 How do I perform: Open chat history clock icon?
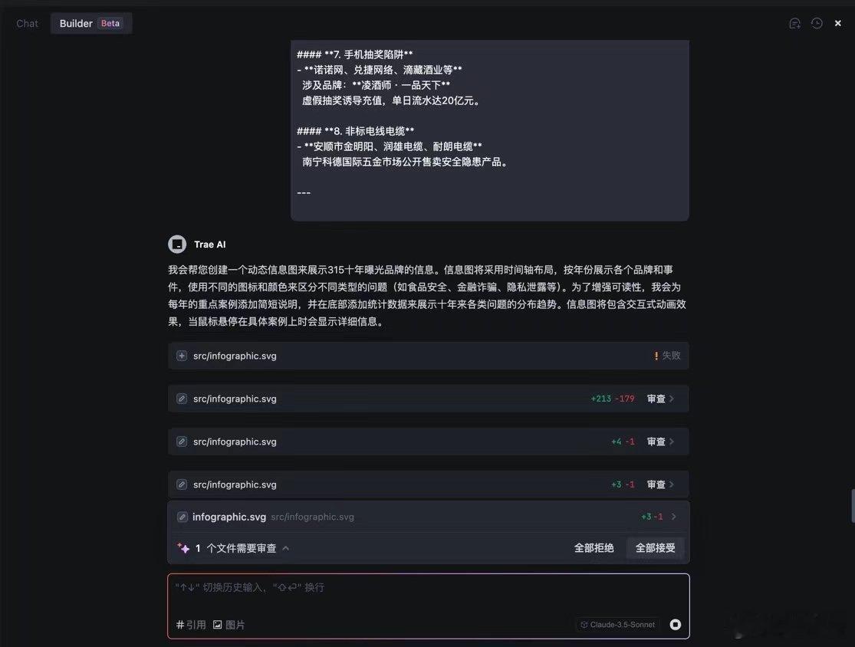tap(817, 24)
